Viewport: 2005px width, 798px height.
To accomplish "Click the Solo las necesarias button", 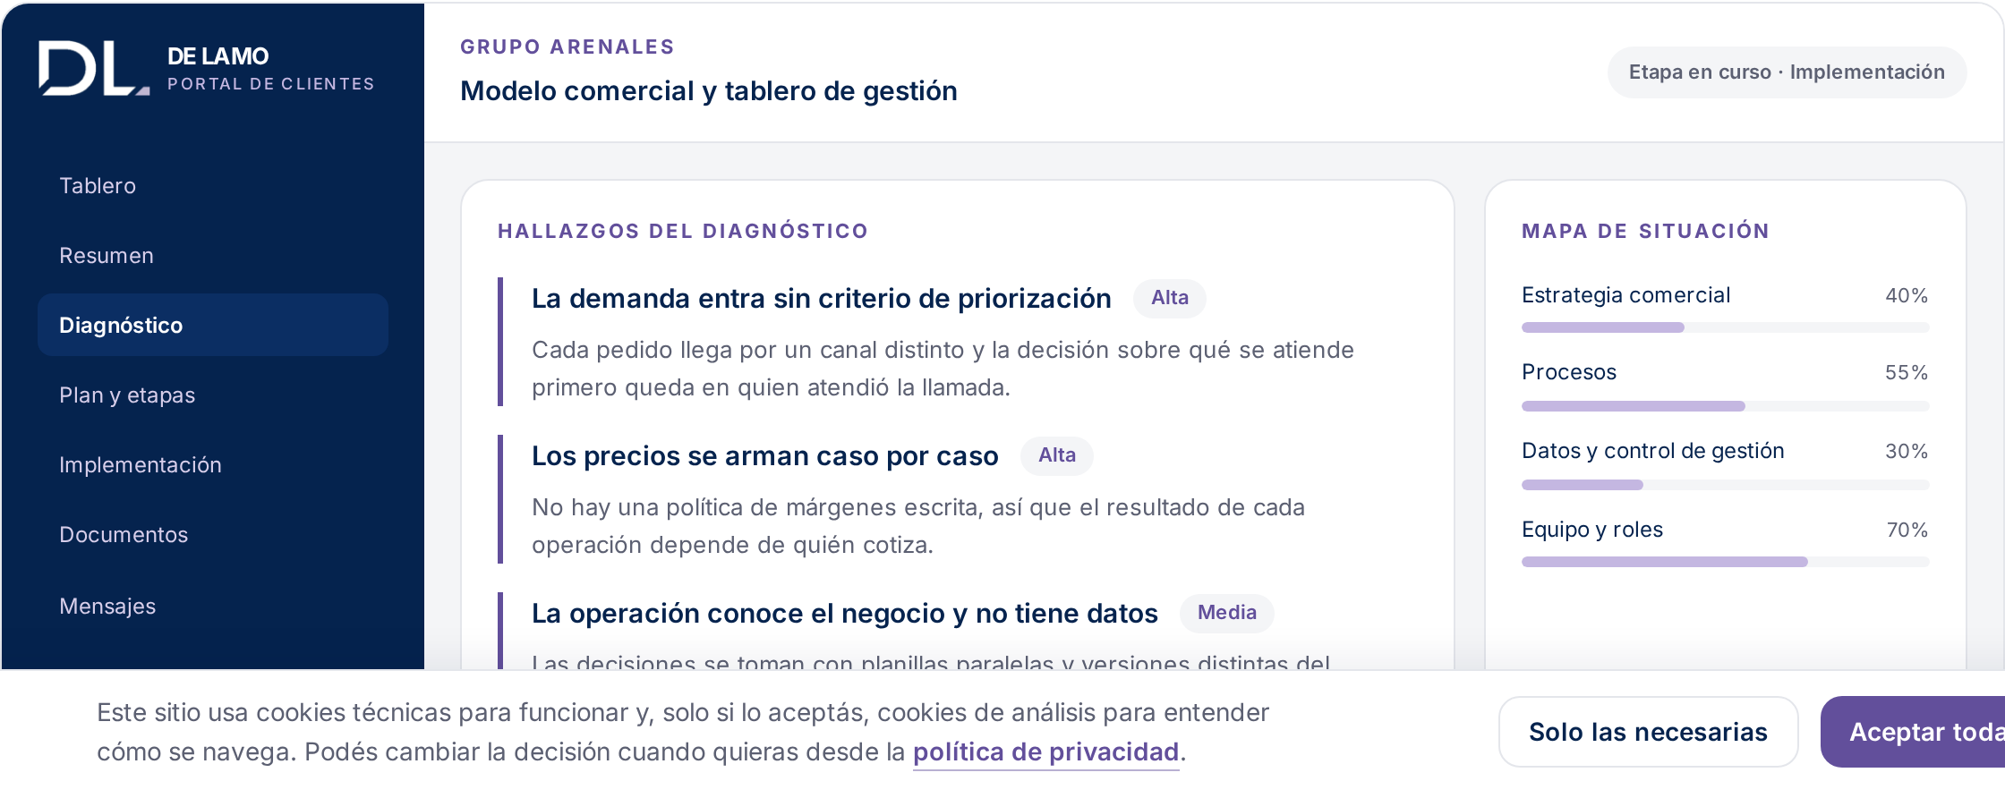I will point(1648,732).
